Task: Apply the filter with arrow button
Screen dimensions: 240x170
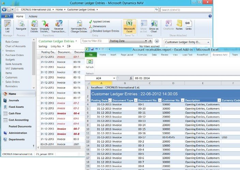Action: point(150,41)
